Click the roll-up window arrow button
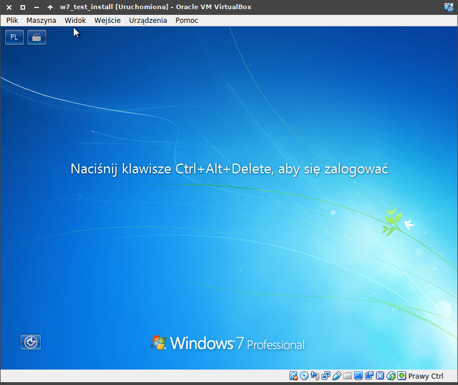This screenshot has width=458, height=385. [50, 7]
